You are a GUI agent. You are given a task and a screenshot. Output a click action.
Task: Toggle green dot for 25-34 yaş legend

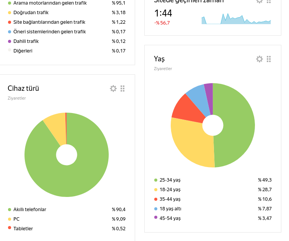156,180
